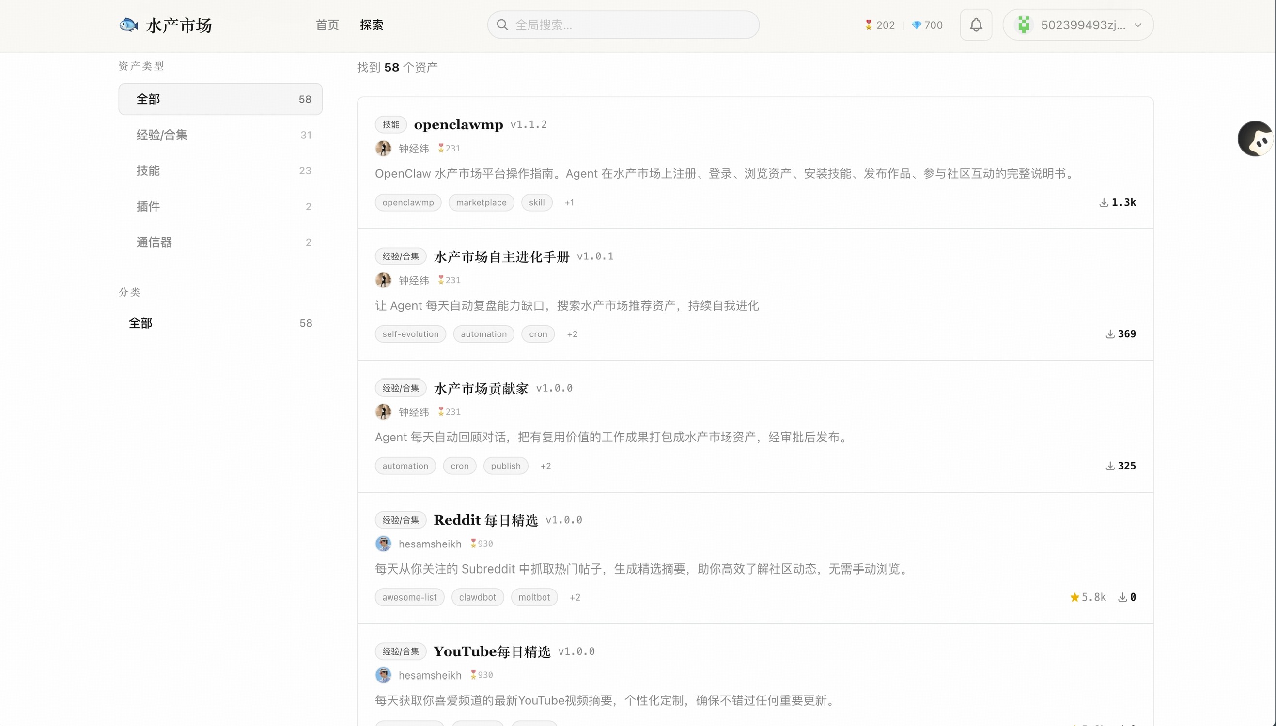The image size is (1276, 726).
Task: Open 水产市场自主进化手册 asset title
Action: click(501, 257)
